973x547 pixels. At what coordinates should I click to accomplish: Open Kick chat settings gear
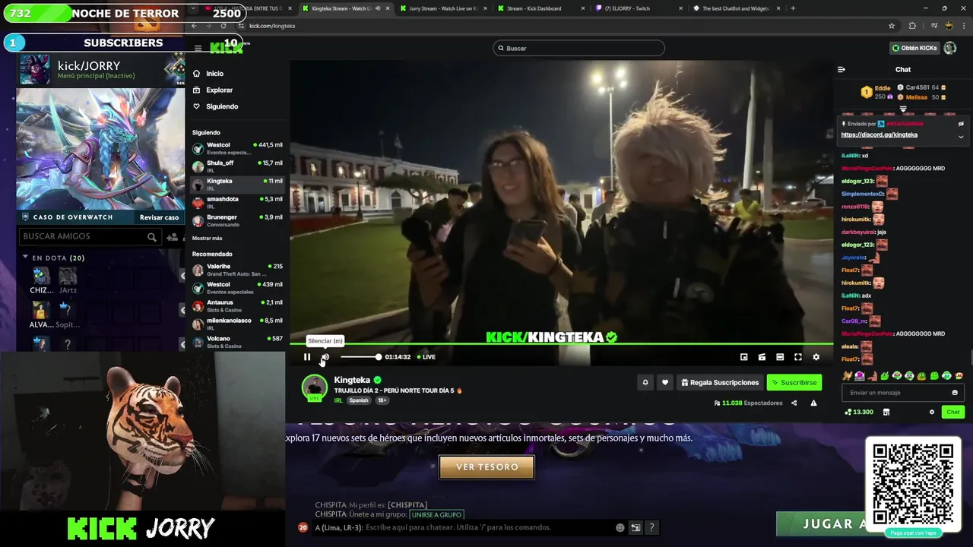pos(932,412)
